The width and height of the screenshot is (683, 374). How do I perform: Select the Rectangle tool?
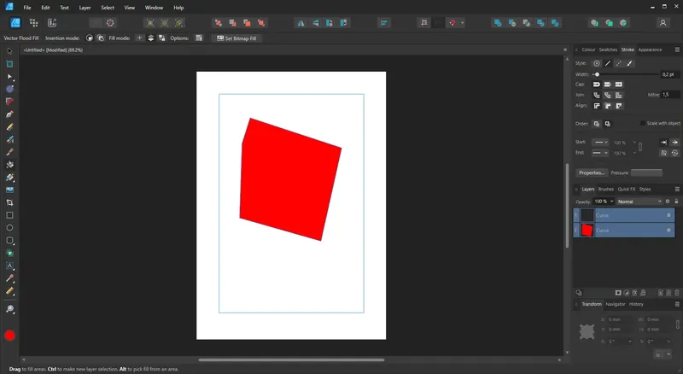pyautogui.click(x=9, y=215)
